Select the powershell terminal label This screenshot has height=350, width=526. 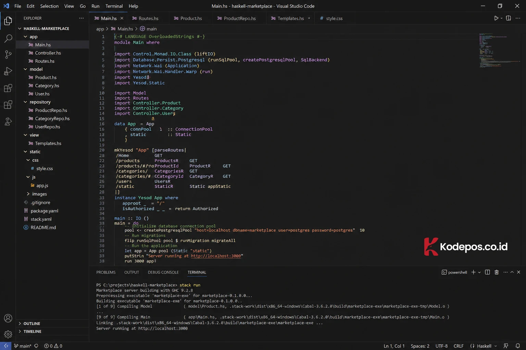pos(454,272)
